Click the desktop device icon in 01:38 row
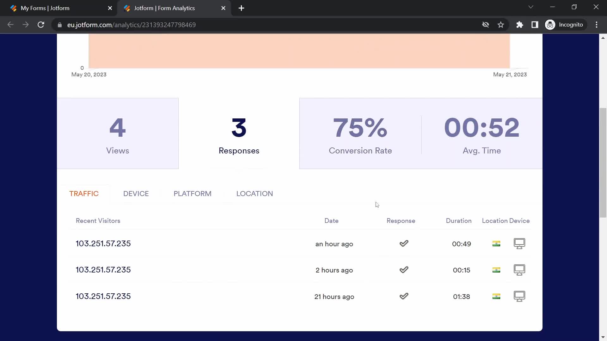The width and height of the screenshot is (607, 341). 519,296
